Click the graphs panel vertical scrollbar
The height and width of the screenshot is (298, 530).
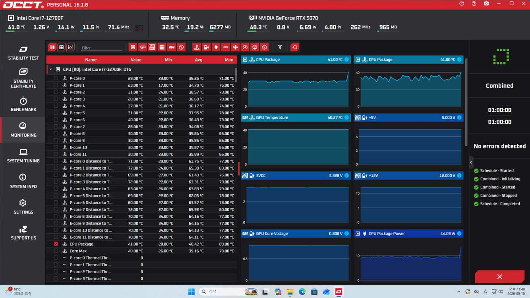coord(466,102)
